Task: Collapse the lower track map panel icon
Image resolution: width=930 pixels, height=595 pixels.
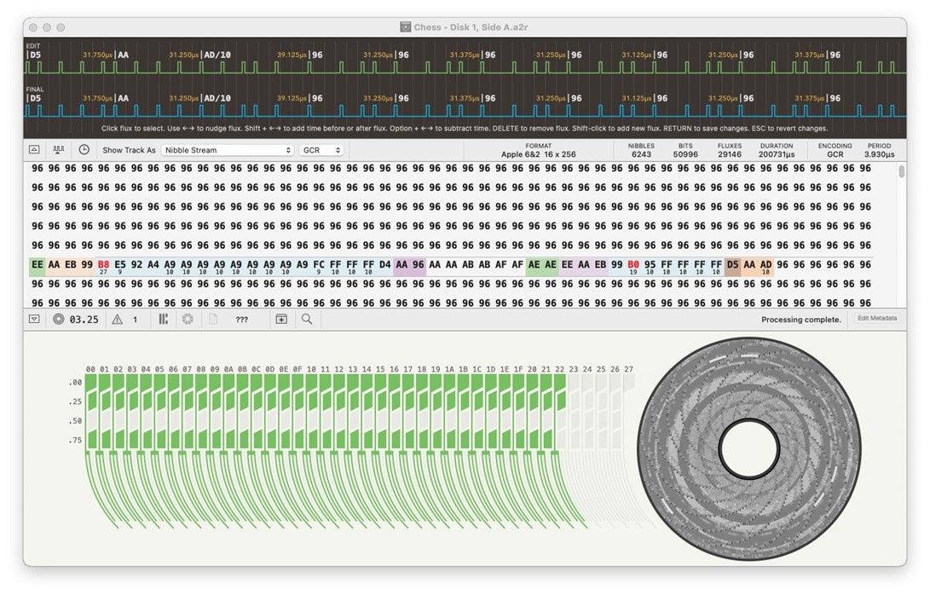Action: click(x=34, y=319)
